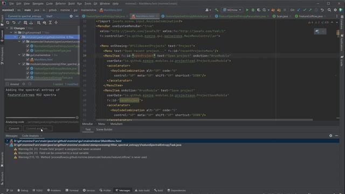This screenshot has height=194, width=345.
Task: Open commit message history icon
Action: click(30, 84)
